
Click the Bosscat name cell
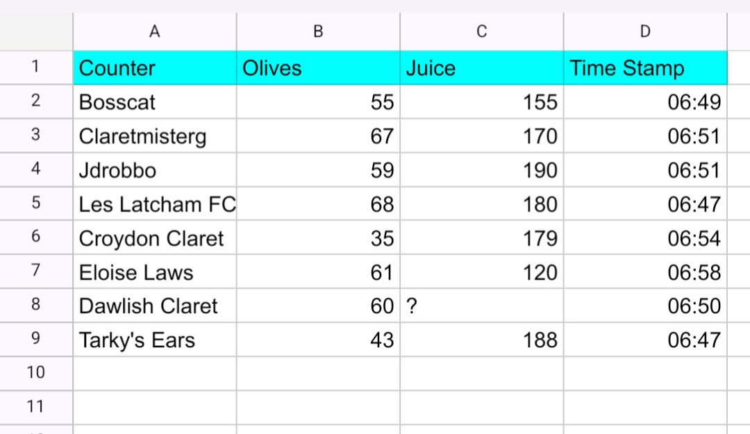(154, 102)
